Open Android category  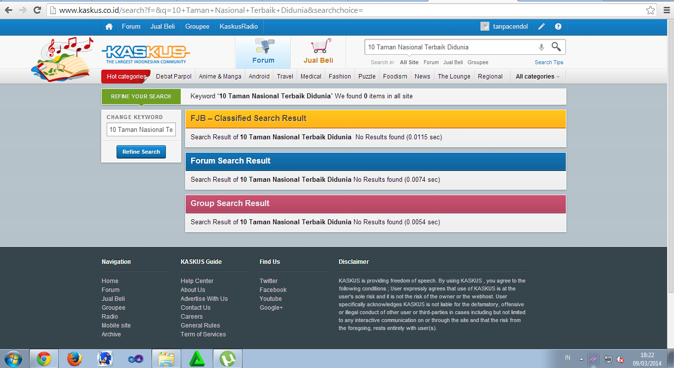pos(259,77)
